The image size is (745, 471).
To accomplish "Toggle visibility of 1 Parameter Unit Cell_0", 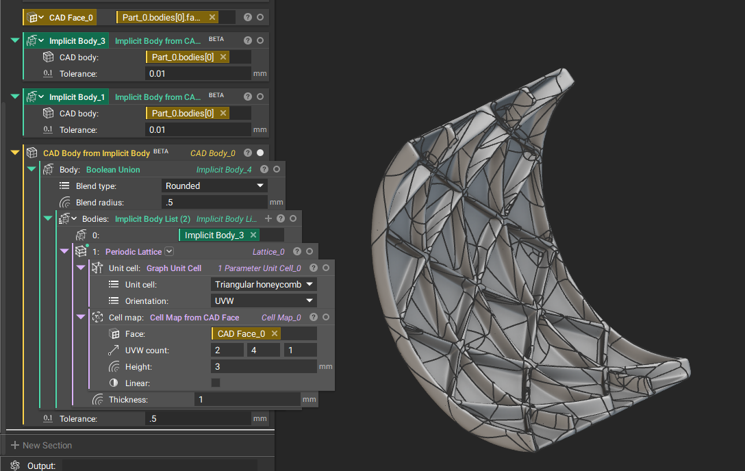I will coord(326,268).
